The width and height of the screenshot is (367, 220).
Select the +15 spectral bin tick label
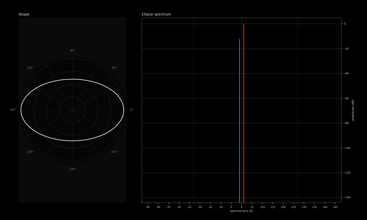(x=273, y=207)
